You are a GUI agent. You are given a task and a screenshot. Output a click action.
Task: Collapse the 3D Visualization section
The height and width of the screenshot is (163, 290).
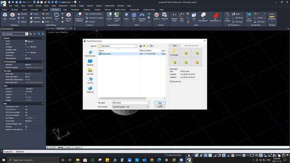[x=43, y=62]
